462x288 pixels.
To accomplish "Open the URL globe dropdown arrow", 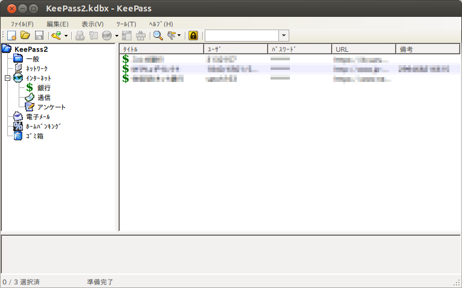I will (117, 36).
